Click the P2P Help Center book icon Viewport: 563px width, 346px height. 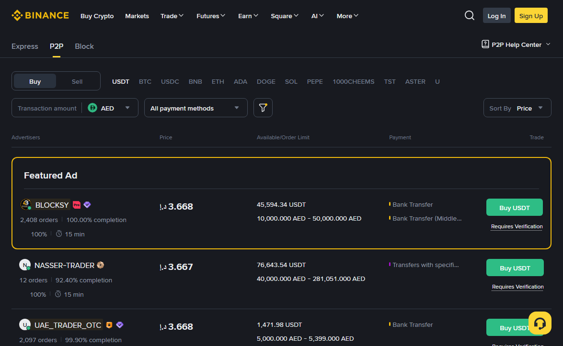[x=485, y=44]
